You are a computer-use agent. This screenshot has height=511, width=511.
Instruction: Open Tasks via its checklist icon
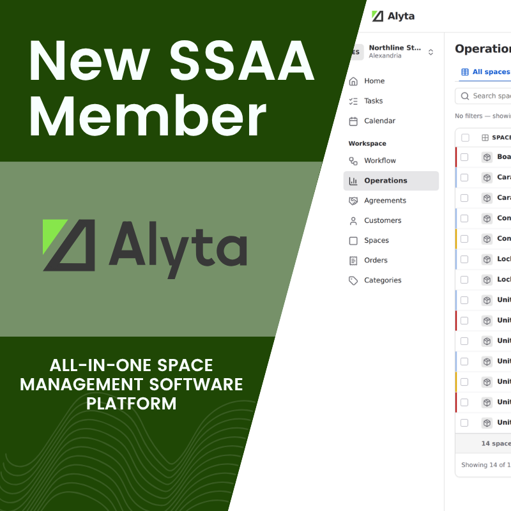click(x=353, y=101)
